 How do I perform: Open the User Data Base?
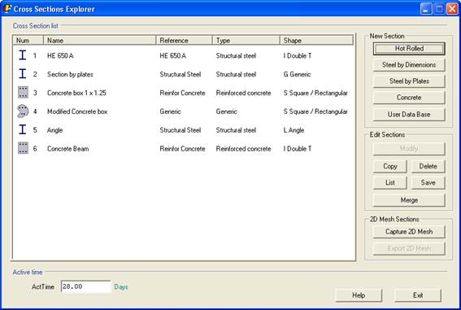coord(409,115)
